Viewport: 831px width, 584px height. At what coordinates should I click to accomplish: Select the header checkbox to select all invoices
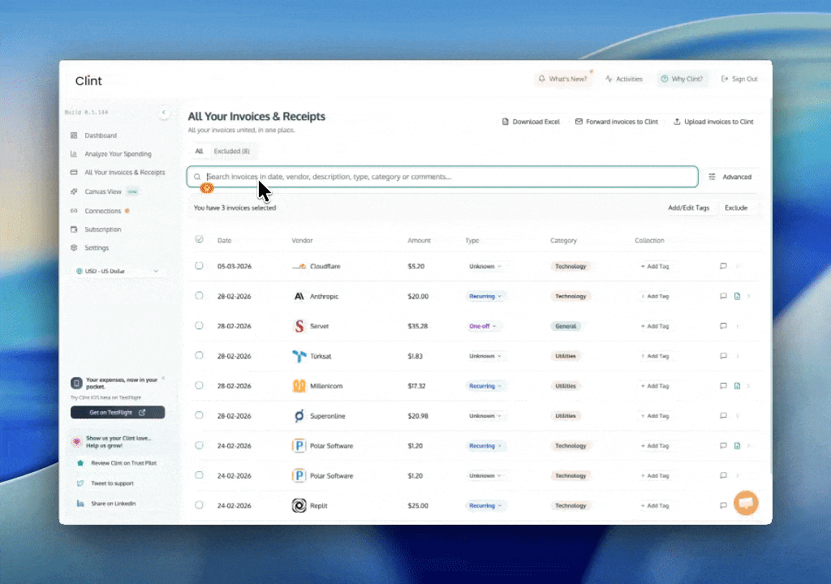coord(199,240)
